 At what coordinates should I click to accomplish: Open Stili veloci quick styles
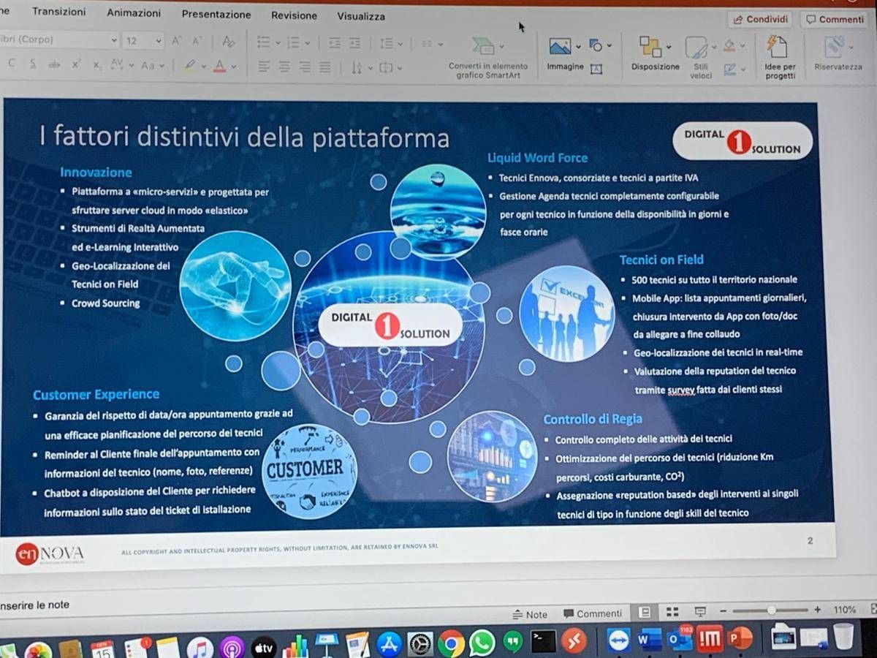pos(700,58)
